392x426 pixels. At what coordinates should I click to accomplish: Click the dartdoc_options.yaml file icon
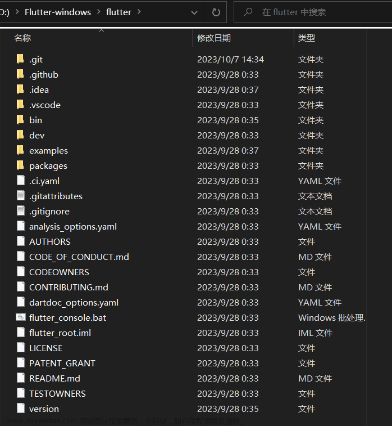coord(21,302)
